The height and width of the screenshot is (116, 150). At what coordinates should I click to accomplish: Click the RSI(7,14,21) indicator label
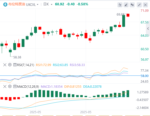(25, 65)
